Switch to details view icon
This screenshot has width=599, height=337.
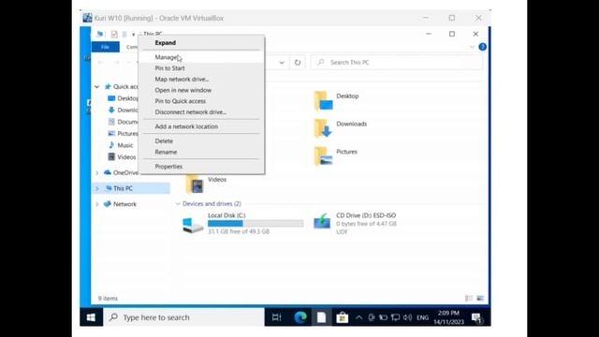[x=469, y=299]
